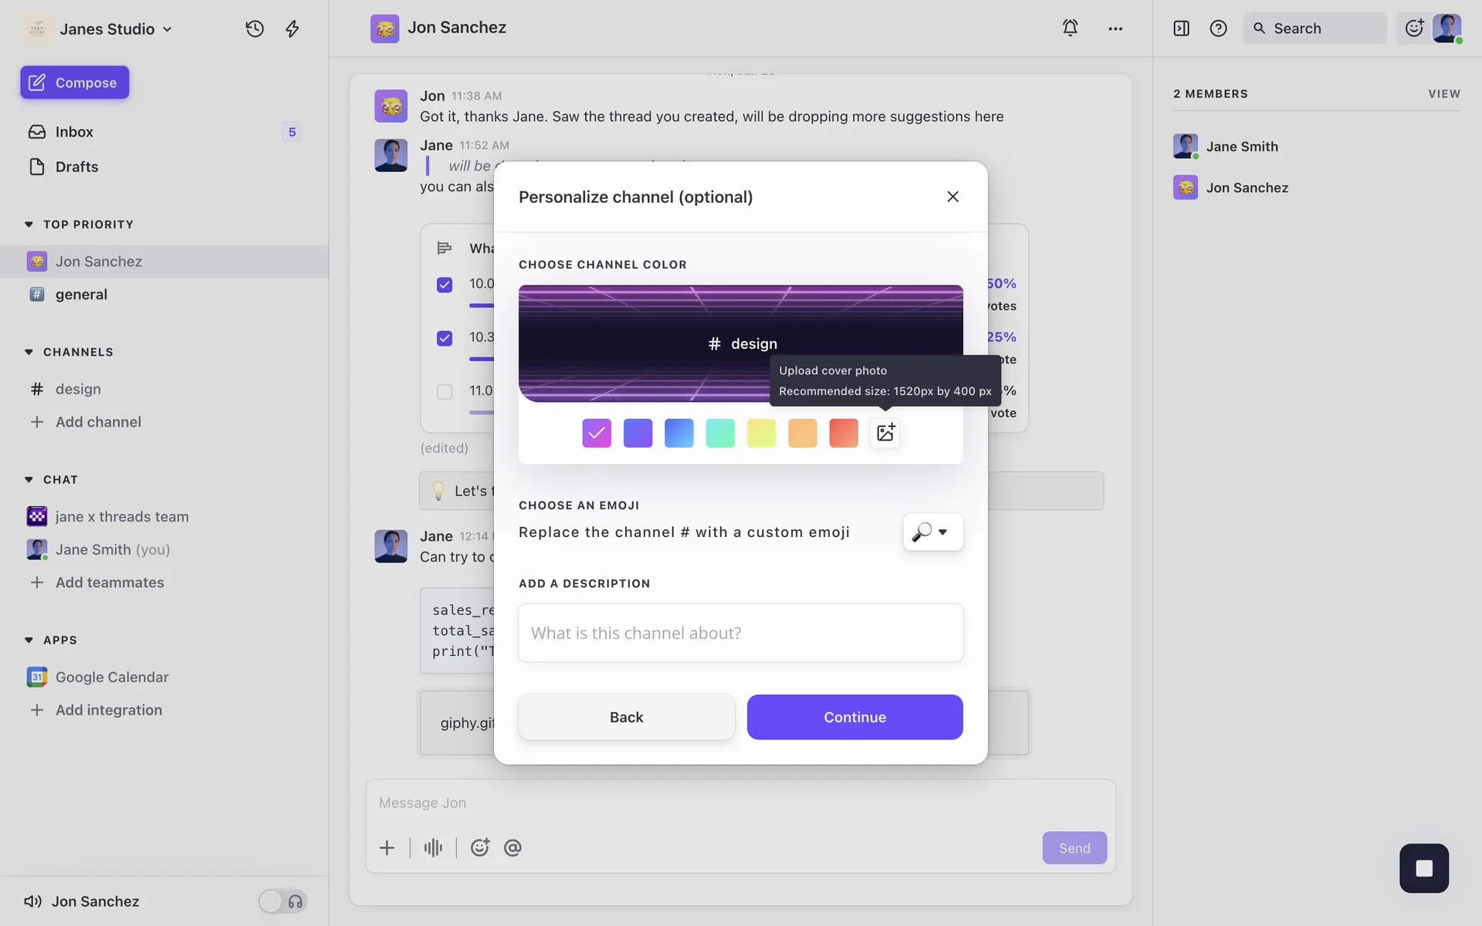Open the history clock icon
The height and width of the screenshot is (926, 1482).
[x=255, y=29]
